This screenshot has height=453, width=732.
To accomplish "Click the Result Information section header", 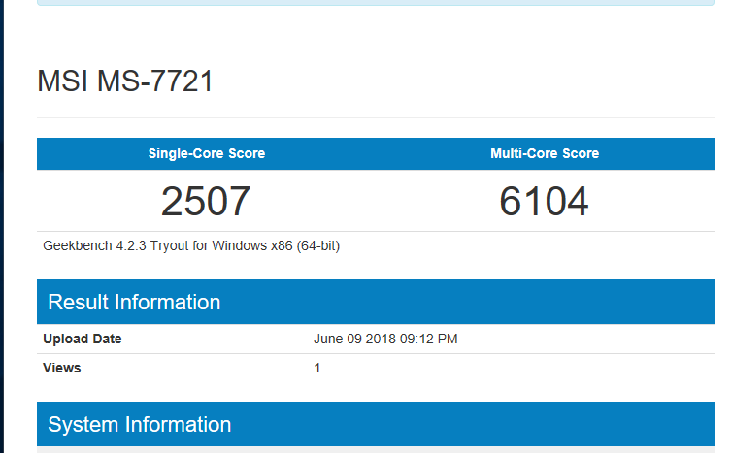I will (x=376, y=302).
